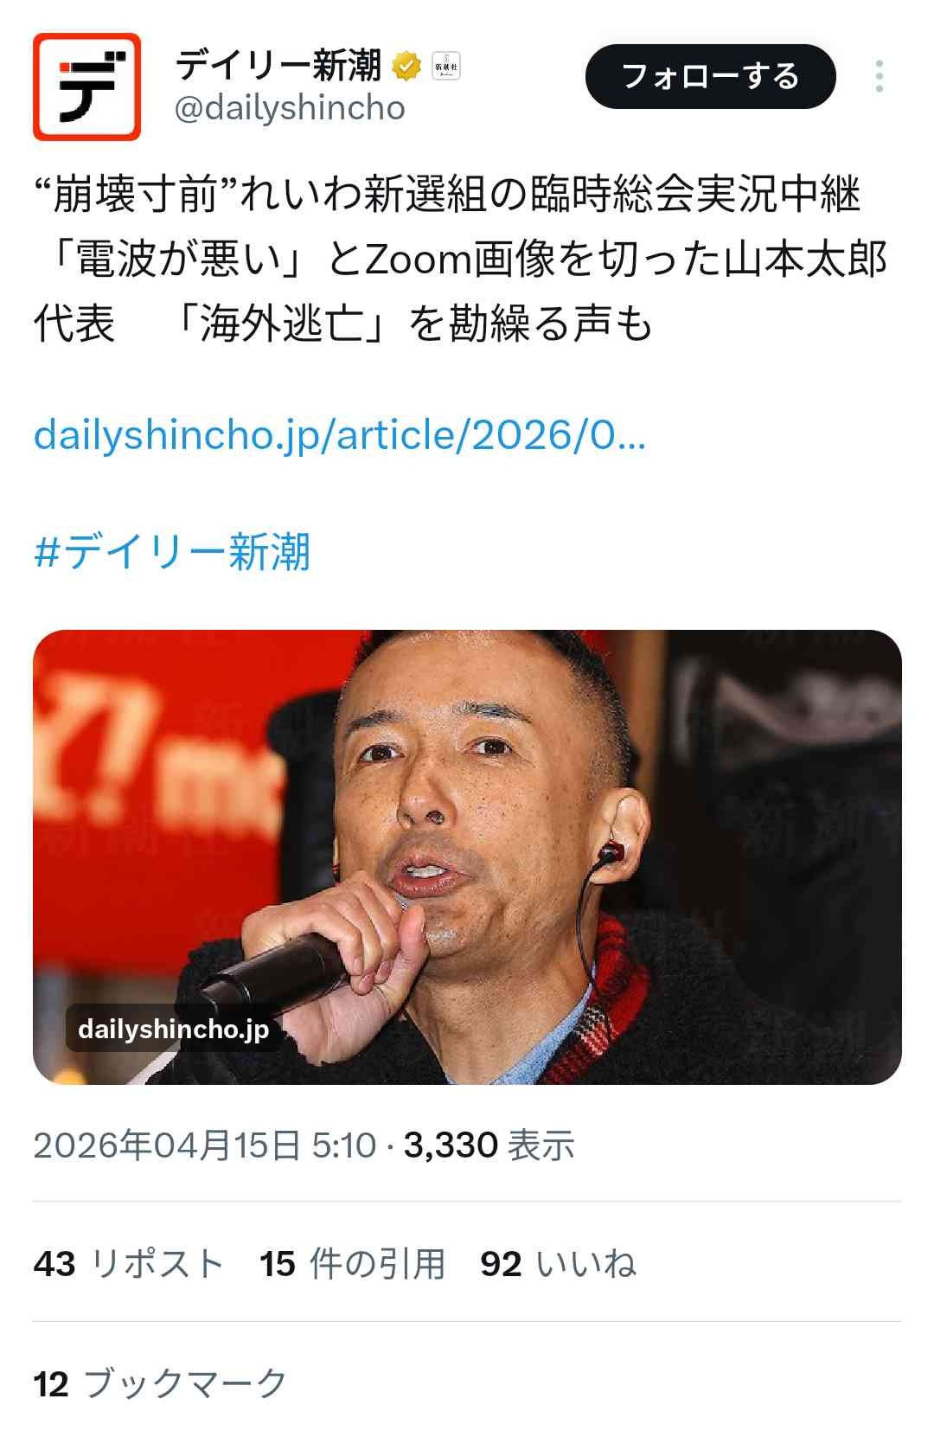Show the 43 リポスト list

(x=129, y=1264)
